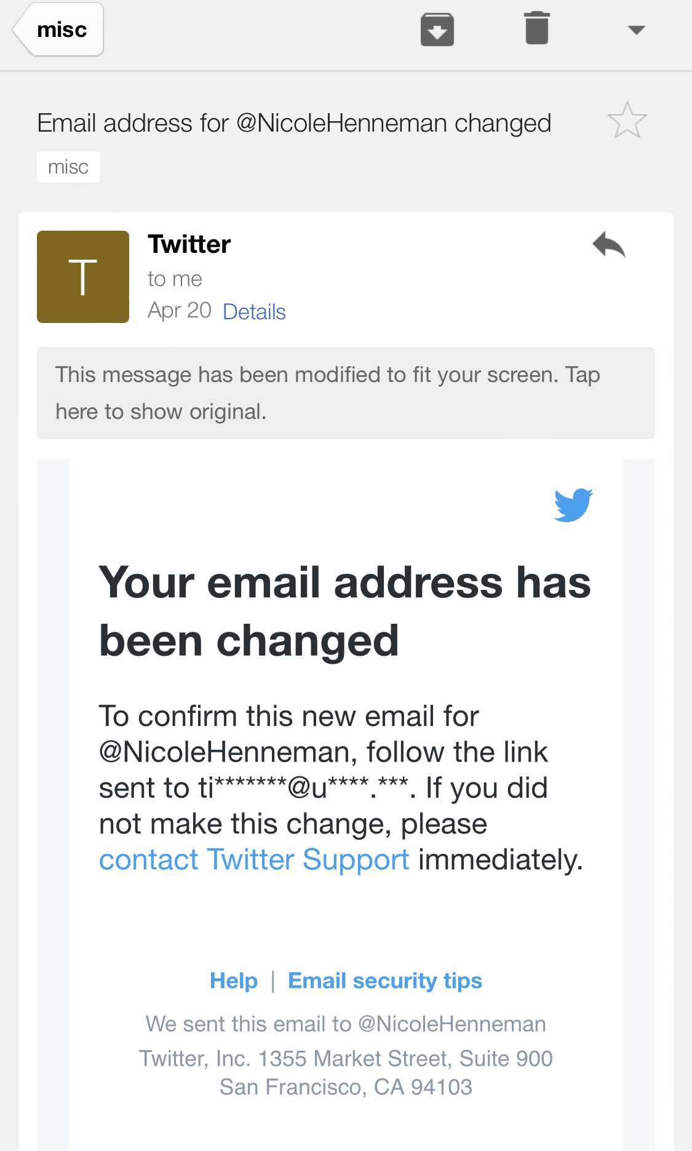Open the contact Twitter Support link
Screen dimensions: 692x1151
[x=254, y=859]
